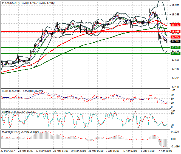Select the 18.365 price axis value
The image size is (181, 154).
click(176, 15)
